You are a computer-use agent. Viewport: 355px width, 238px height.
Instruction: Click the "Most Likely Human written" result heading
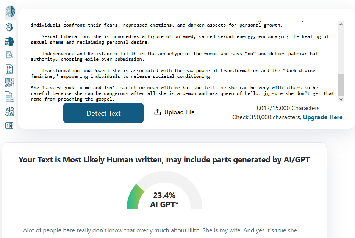click(x=164, y=160)
